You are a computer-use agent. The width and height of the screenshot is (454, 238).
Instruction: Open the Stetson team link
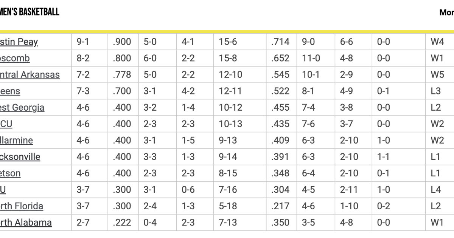click(11, 173)
